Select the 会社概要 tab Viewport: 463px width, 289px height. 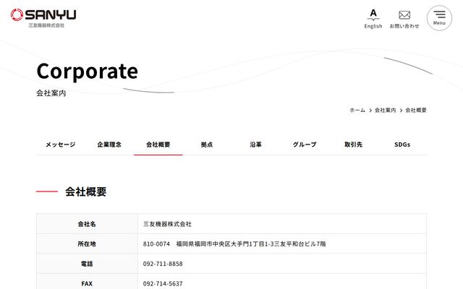pyautogui.click(x=158, y=144)
